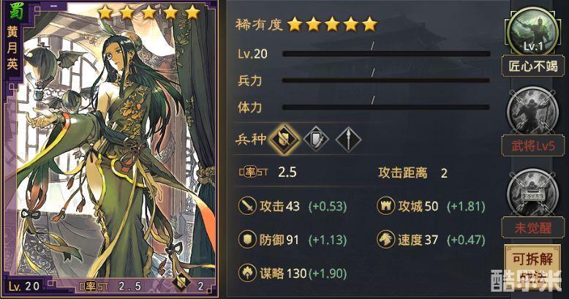This screenshot has width=569, height=299.
Task: Click the strategy flame stat icon
Action: 247,273
